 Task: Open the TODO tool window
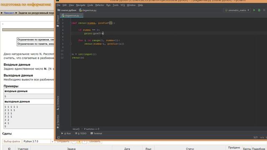(x=81, y=133)
